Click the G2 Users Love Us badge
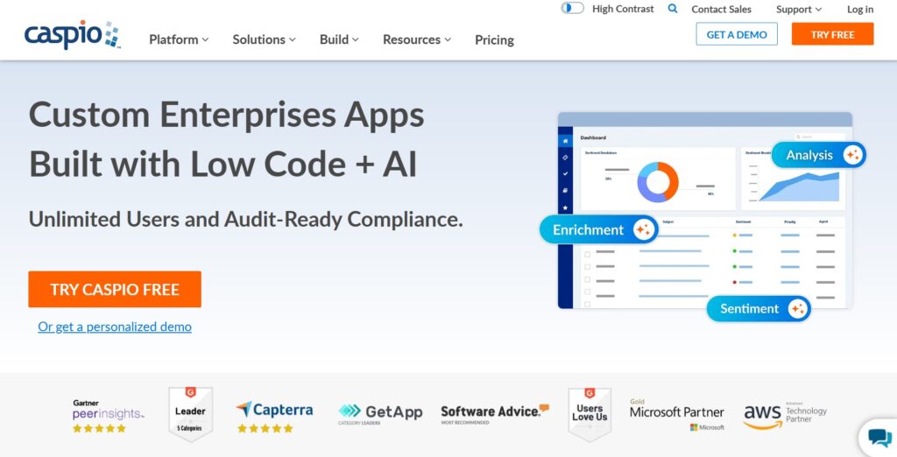 pyautogui.click(x=589, y=413)
